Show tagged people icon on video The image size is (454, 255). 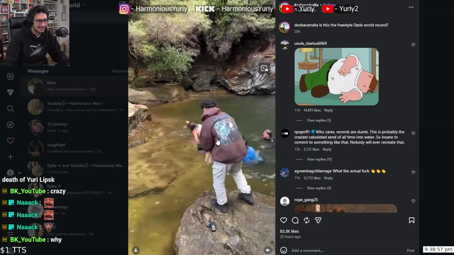135,250
